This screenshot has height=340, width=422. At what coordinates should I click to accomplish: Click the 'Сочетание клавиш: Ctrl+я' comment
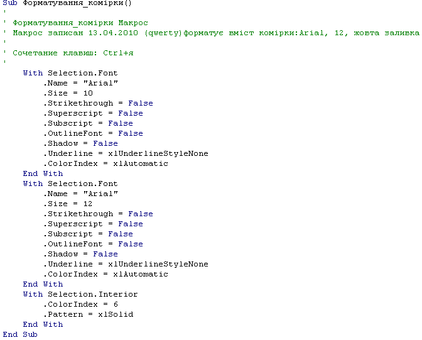73,53
